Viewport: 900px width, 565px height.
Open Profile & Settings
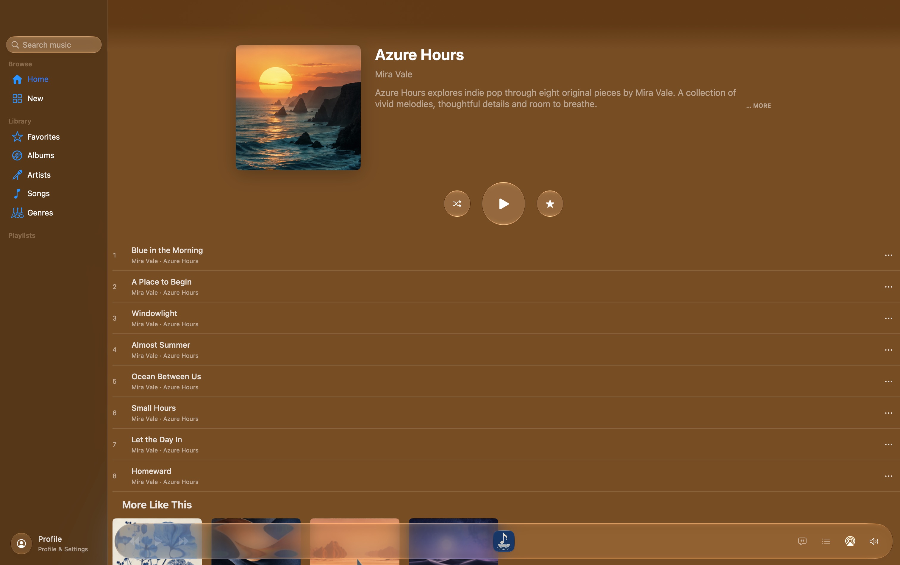point(50,543)
